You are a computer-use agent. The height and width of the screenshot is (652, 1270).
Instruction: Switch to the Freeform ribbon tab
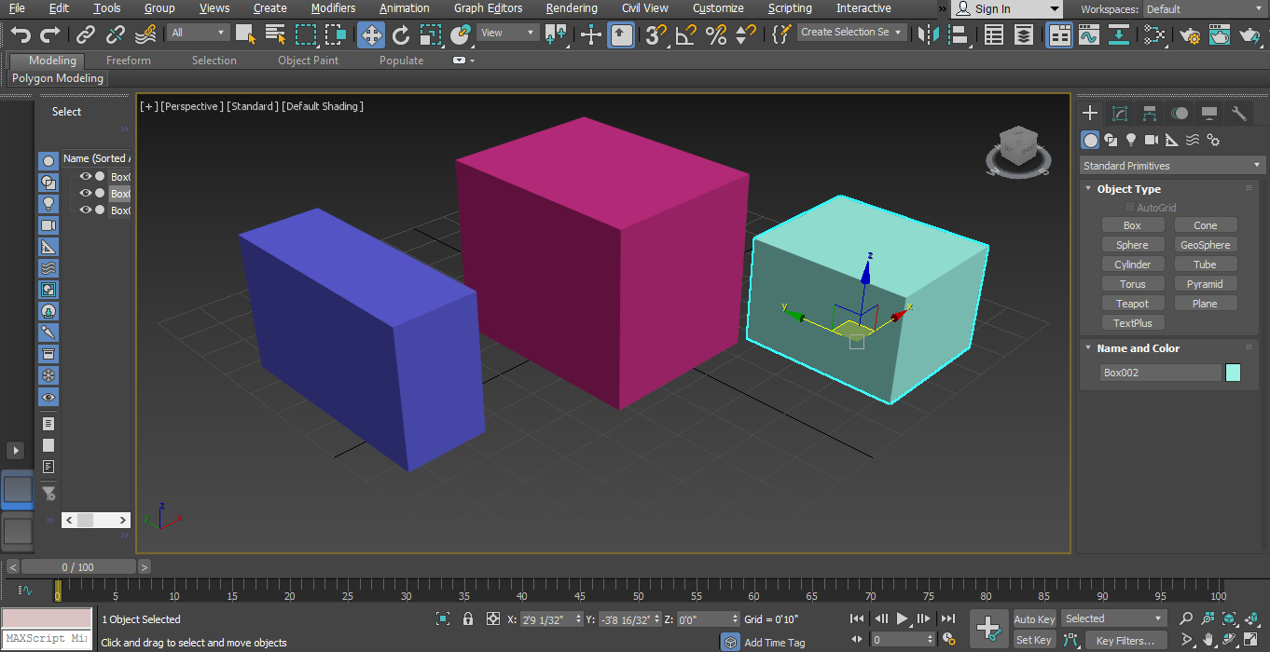pos(128,61)
